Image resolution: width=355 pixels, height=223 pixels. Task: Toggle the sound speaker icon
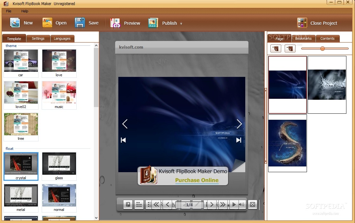242,205
